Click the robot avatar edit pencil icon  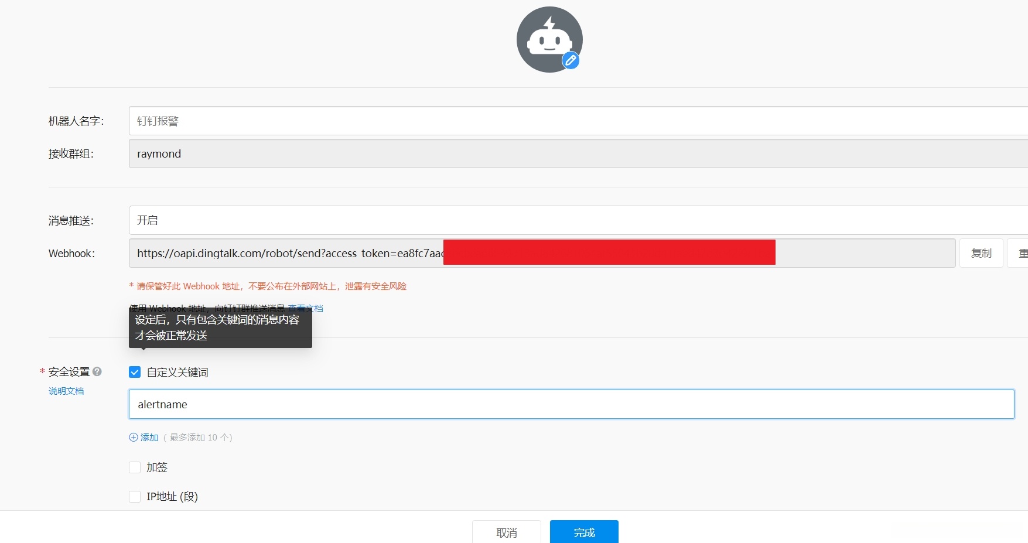click(x=571, y=60)
